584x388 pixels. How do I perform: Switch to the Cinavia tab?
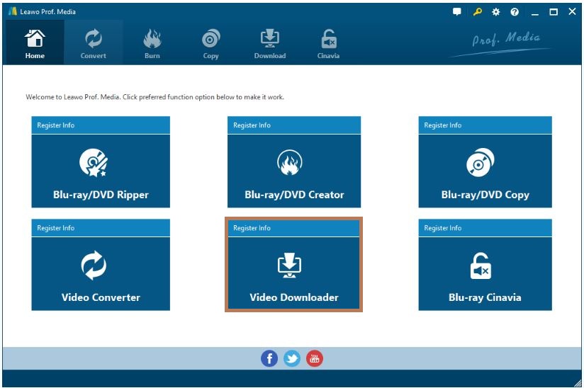(329, 42)
